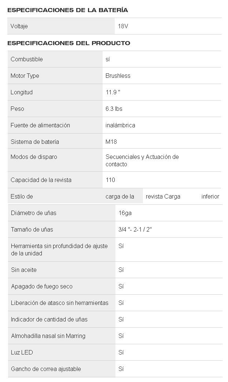Screen dimensions: 228x382
Task: Click the 'Combustible' row label
Action: pyautogui.click(x=27, y=59)
